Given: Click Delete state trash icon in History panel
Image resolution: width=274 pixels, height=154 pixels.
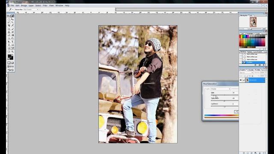Looking at the screenshot, I should [x=264, y=65].
